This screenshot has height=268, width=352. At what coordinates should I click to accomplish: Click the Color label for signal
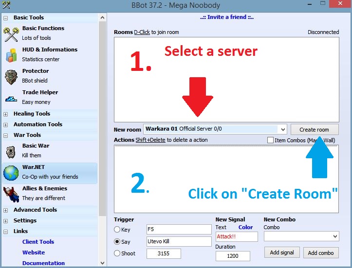245,227
